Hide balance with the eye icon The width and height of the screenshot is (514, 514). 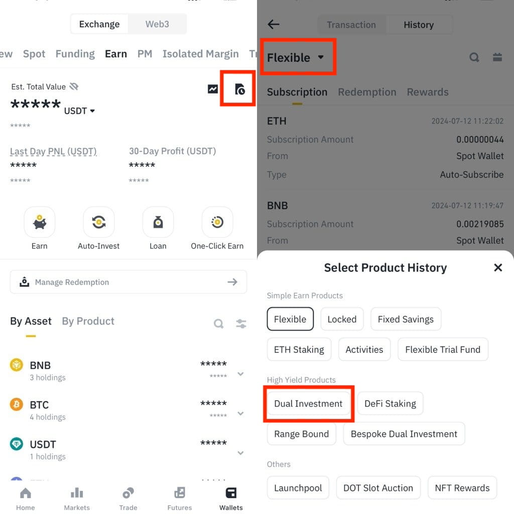[74, 87]
